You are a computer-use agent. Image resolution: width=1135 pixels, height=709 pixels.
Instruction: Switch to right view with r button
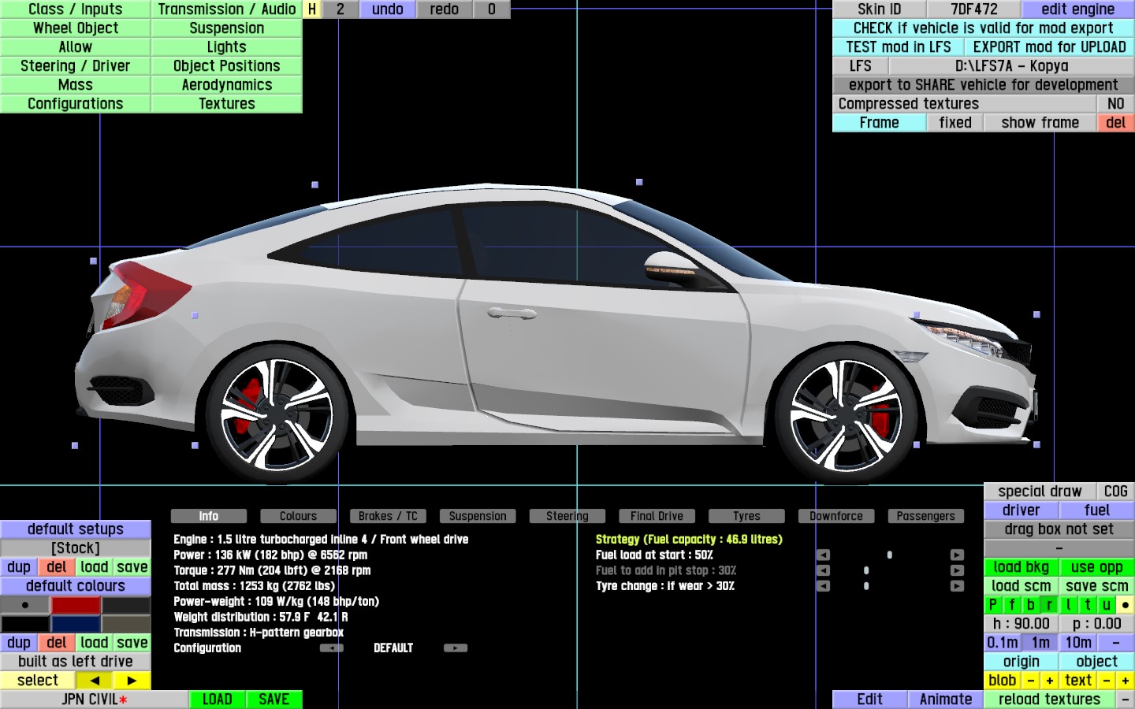[x=1050, y=605]
